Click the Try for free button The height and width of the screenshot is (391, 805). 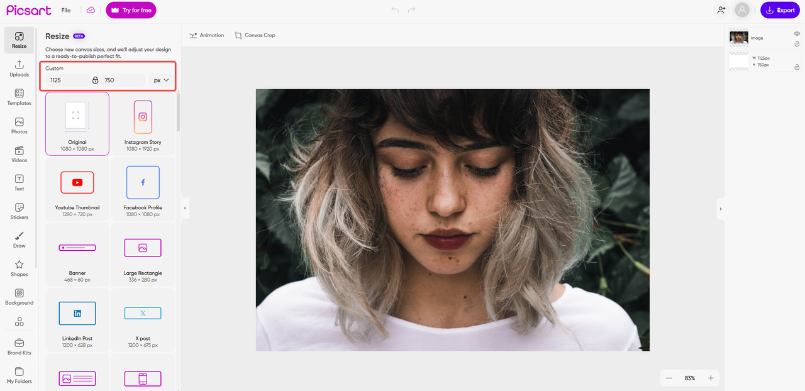(x=131, y=10)
